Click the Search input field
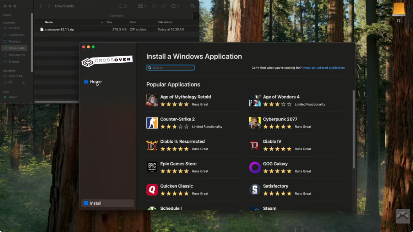 pos(170,68)
